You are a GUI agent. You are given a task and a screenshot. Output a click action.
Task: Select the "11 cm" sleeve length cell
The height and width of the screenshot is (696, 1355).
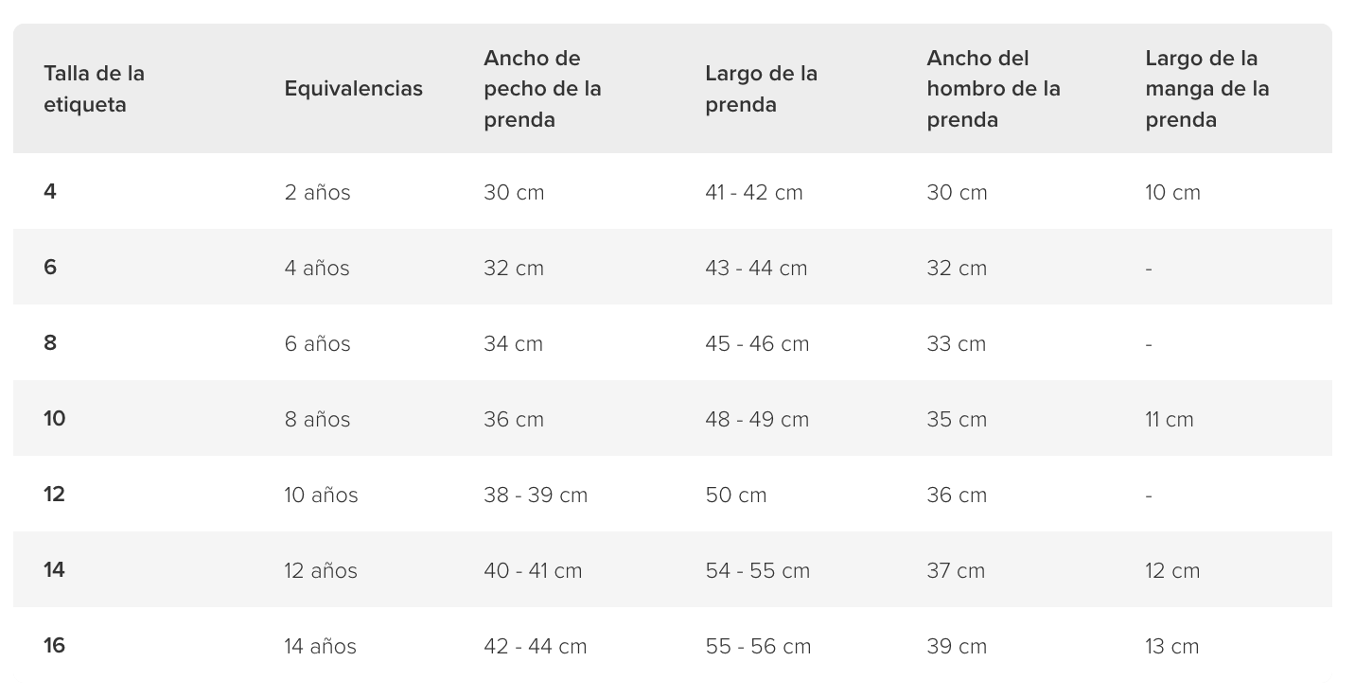click(x=1169, y=420)
